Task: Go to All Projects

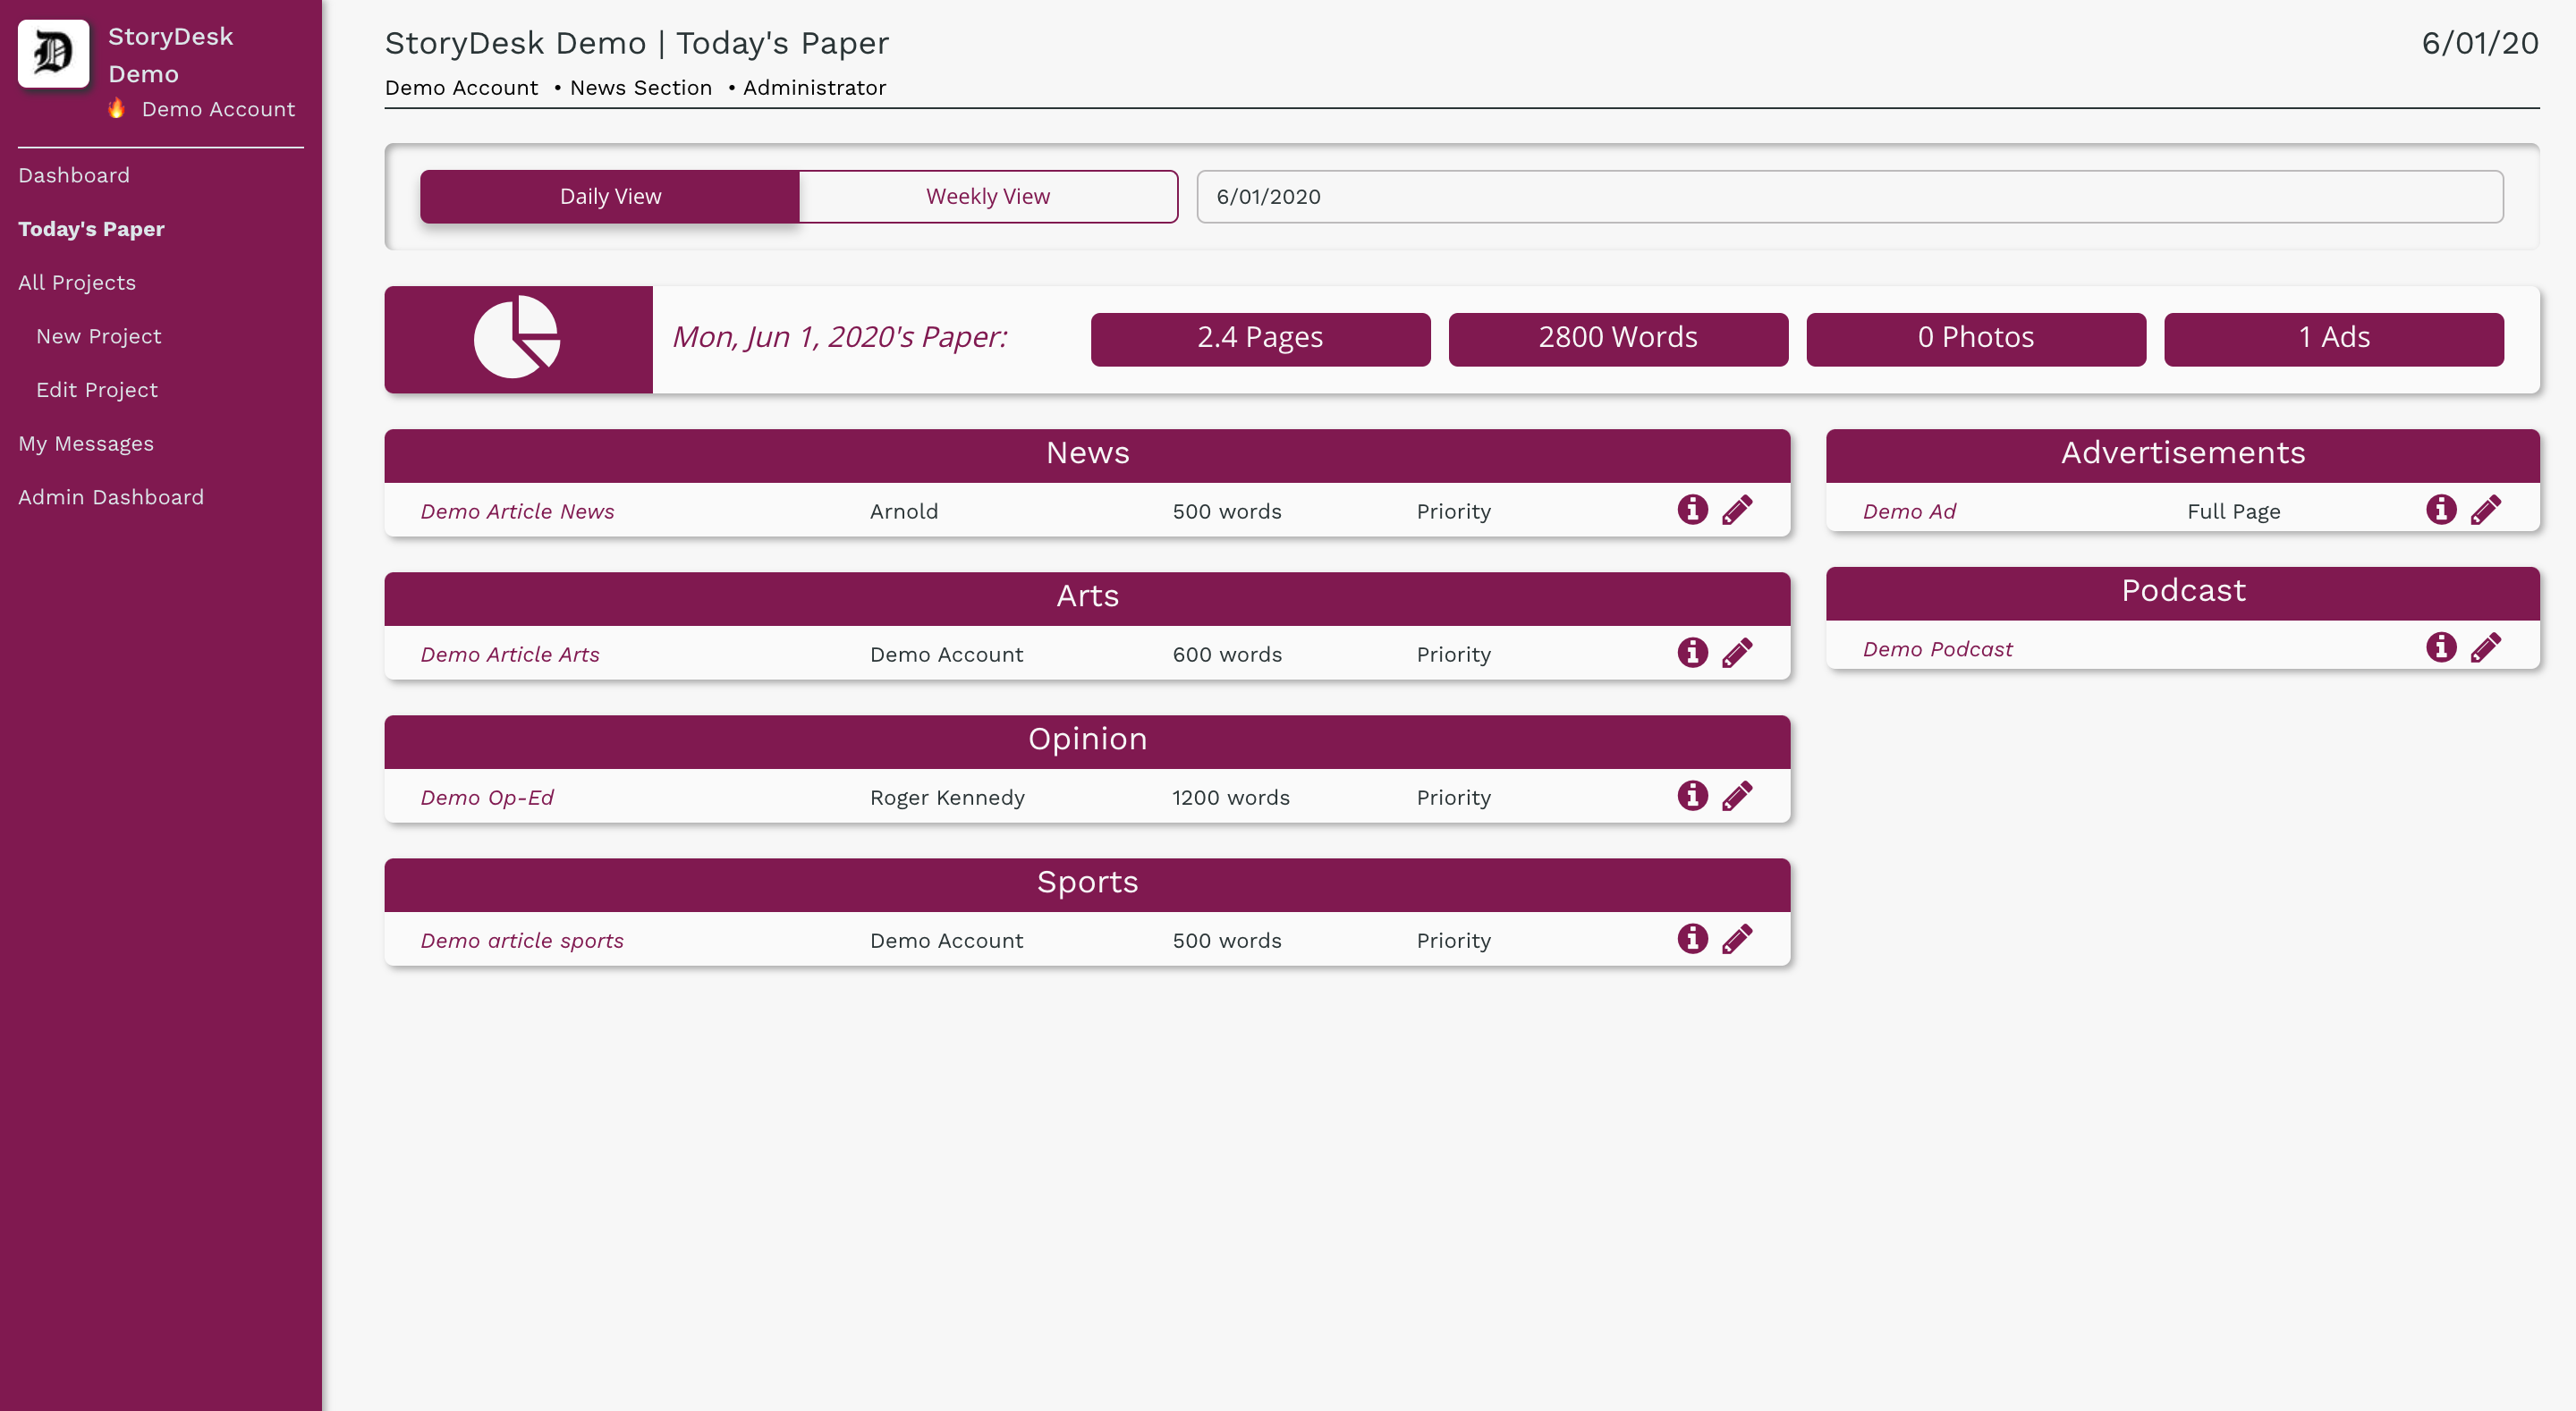Action: [77, 282]
